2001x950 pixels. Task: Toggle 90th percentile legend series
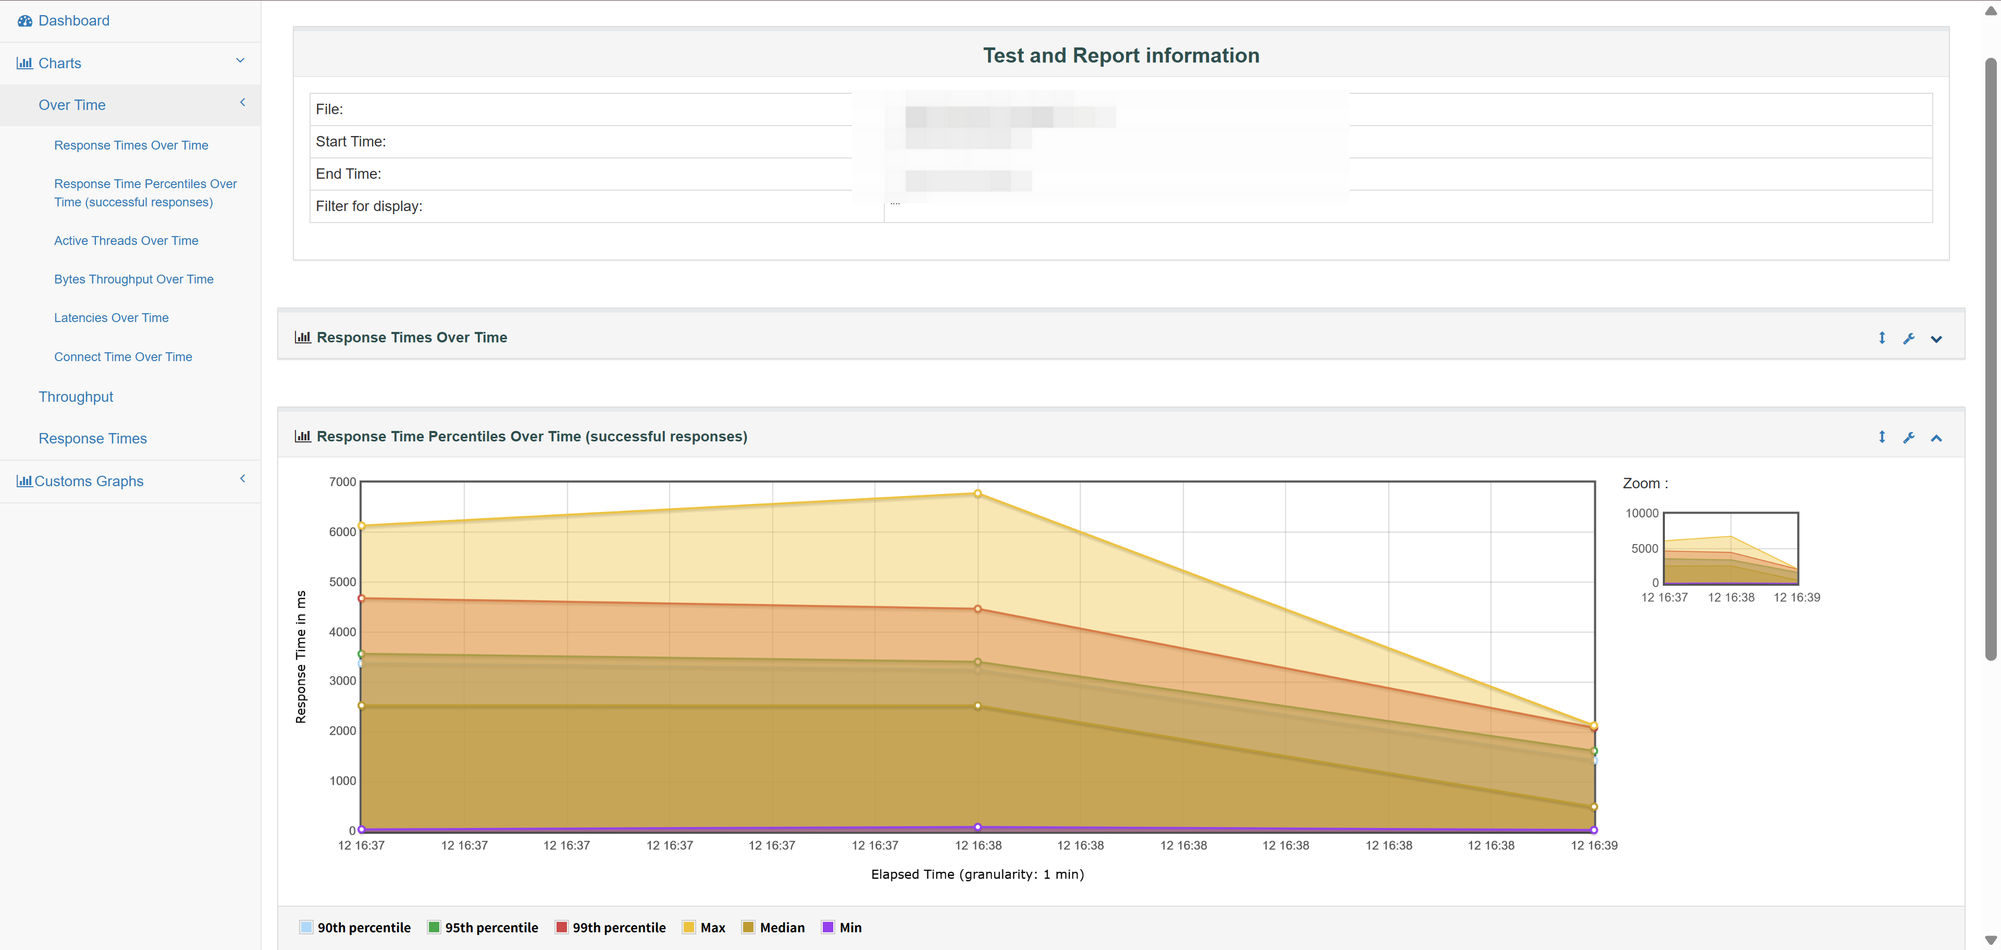click(355, 928)
